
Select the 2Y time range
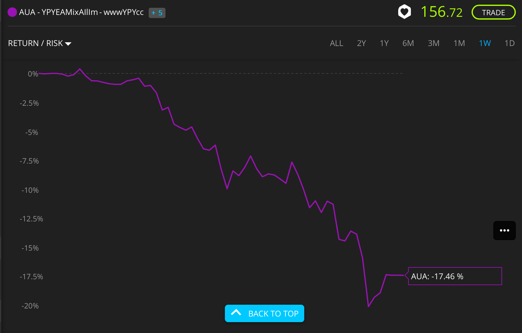361,43
